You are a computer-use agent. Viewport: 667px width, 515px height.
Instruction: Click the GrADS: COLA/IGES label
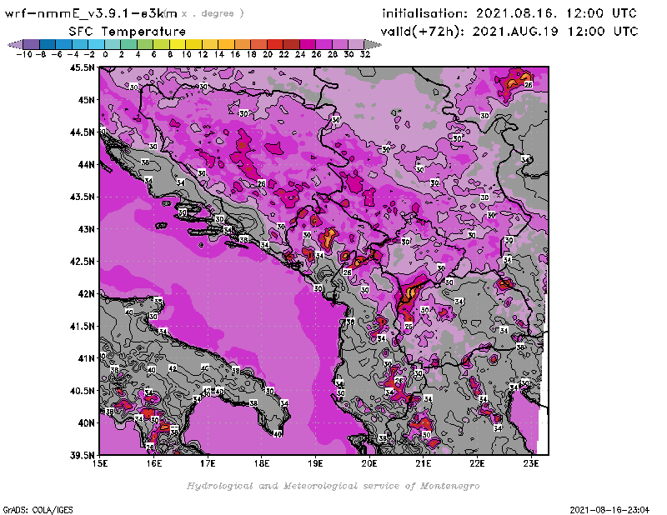coord(38,510)
